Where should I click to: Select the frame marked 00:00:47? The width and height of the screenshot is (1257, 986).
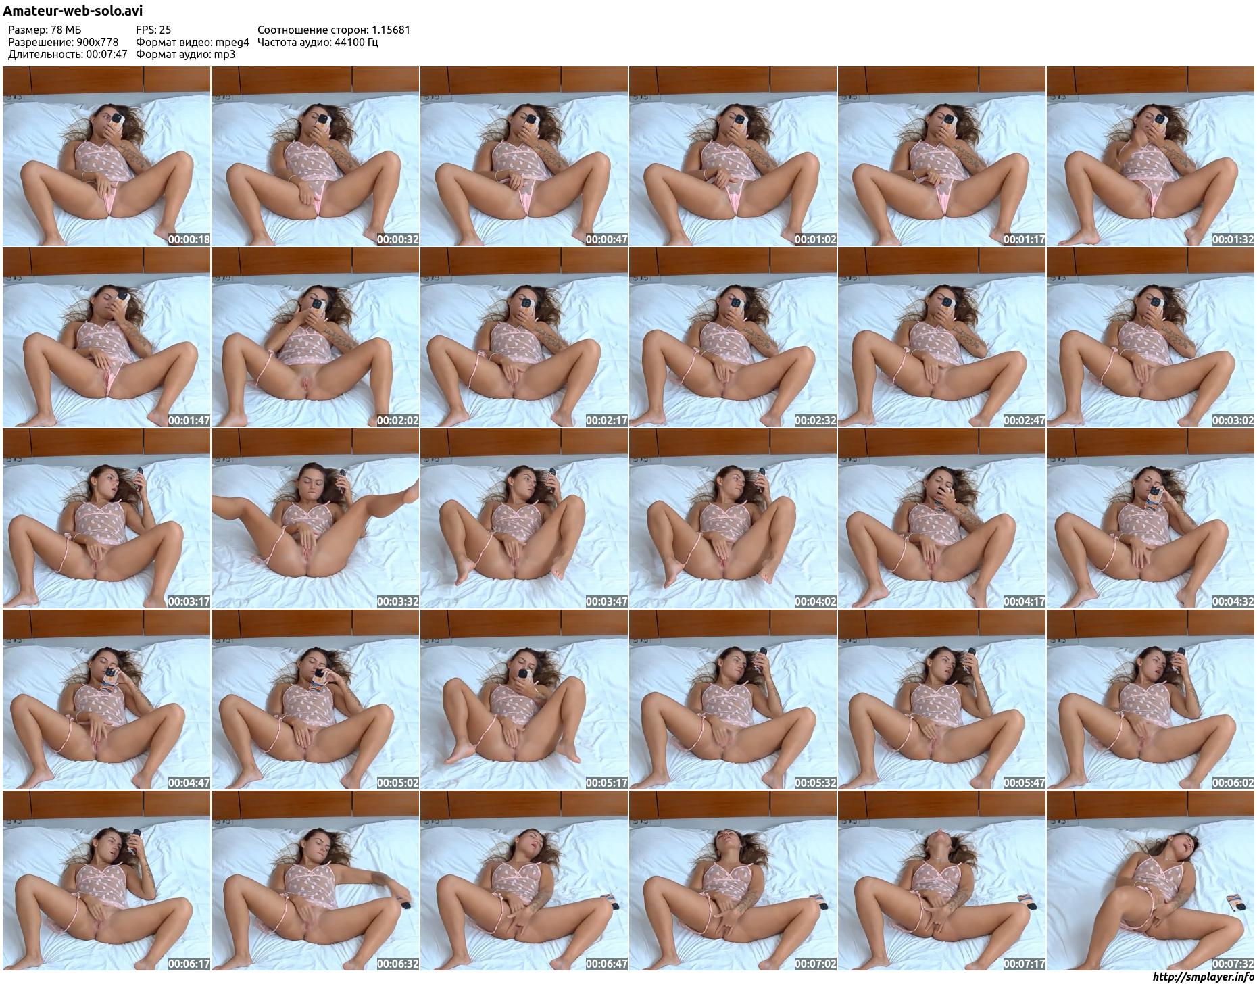524,156
